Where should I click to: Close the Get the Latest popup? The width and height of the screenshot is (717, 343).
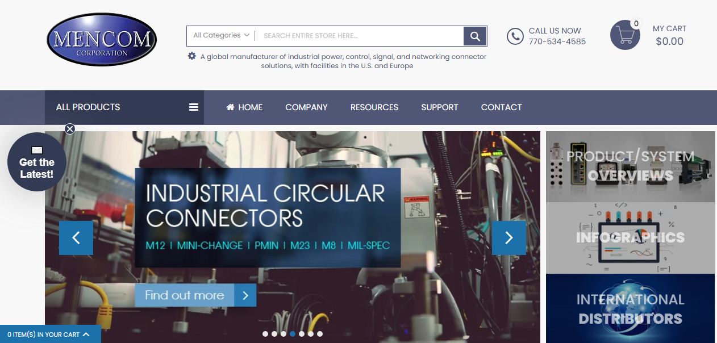click(x=70, y=129)
